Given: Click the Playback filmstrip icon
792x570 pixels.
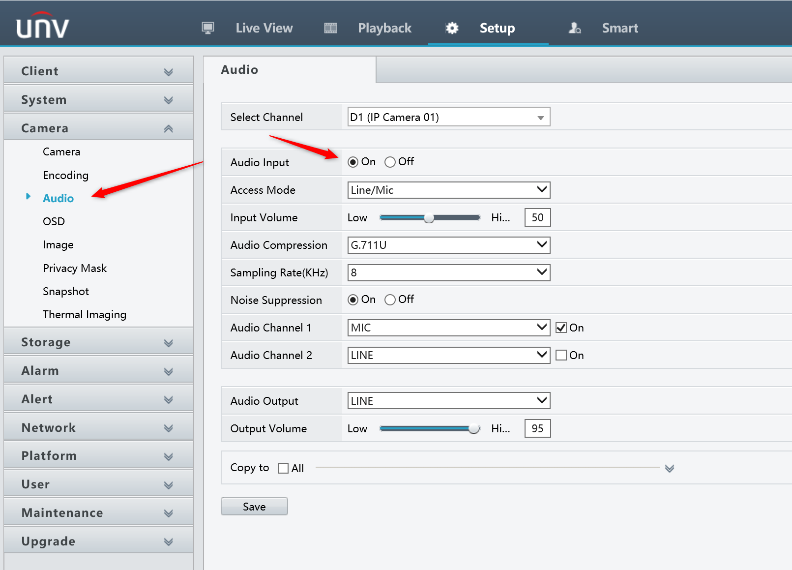Looking at the screenshot, I should (x=330, y=28).
